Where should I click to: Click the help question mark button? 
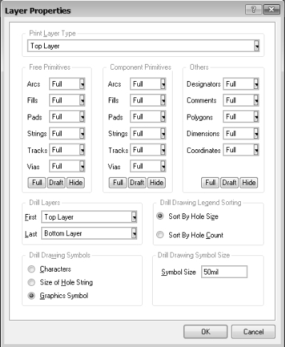click(254, 10)
